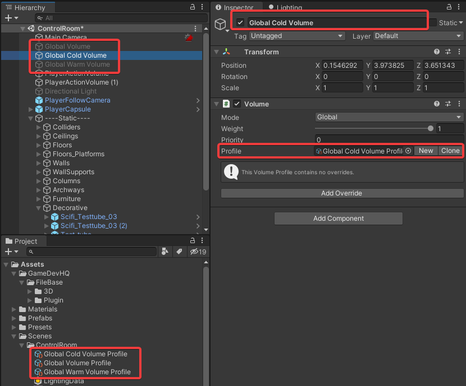Open Volume presets icon
This screenshot has height=386, width=466.
pos(448,104)
